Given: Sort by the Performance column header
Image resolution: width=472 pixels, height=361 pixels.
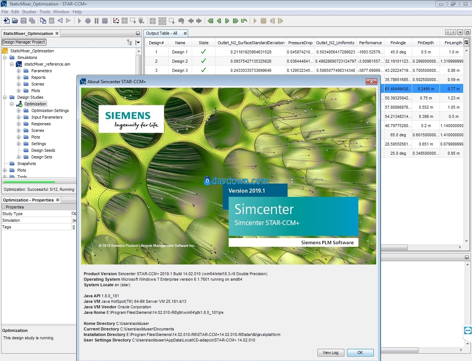Looking at the screenshot, I should tap(370, 43).
